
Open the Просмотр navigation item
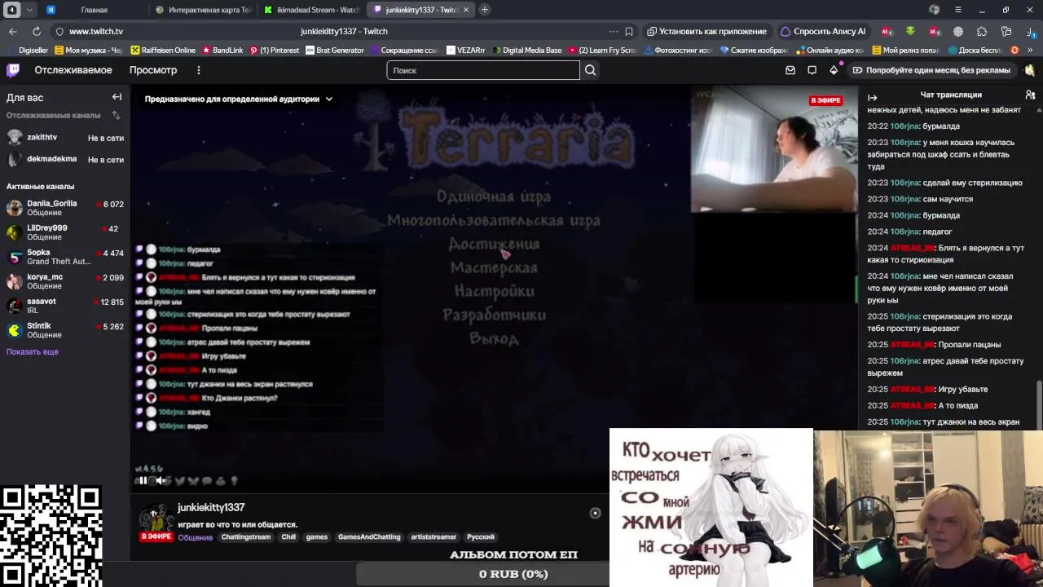tap(153, 70)
